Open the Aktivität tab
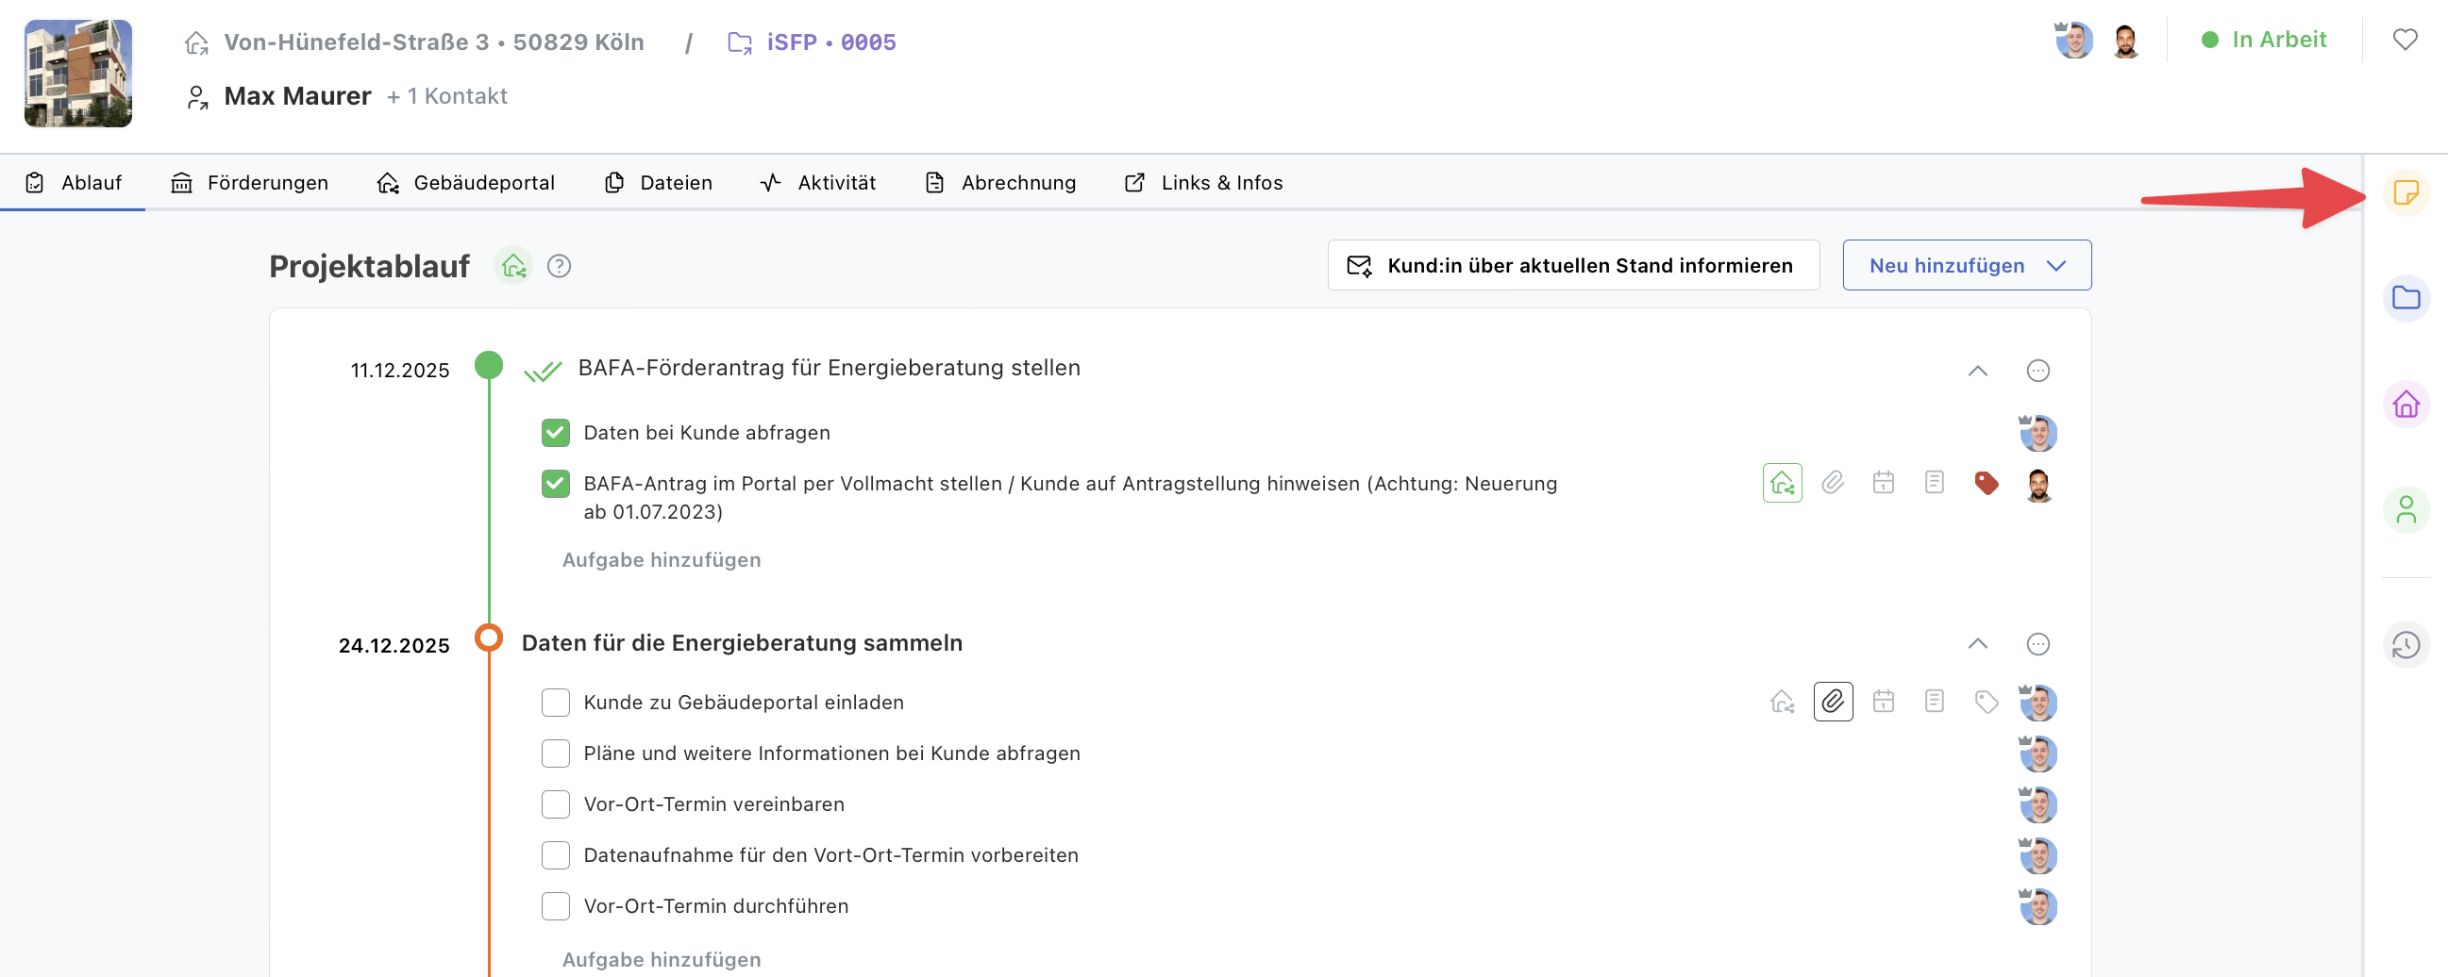Viewport: 2448px width, 977px height. coord(817,182)
